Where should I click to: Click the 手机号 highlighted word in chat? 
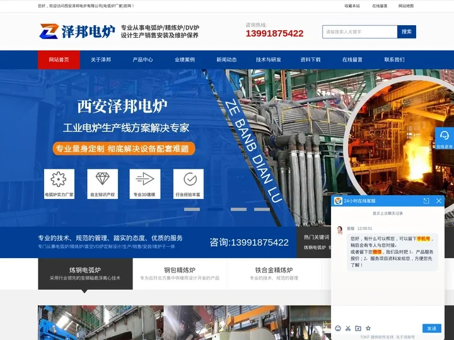click(x=423, y=239)
